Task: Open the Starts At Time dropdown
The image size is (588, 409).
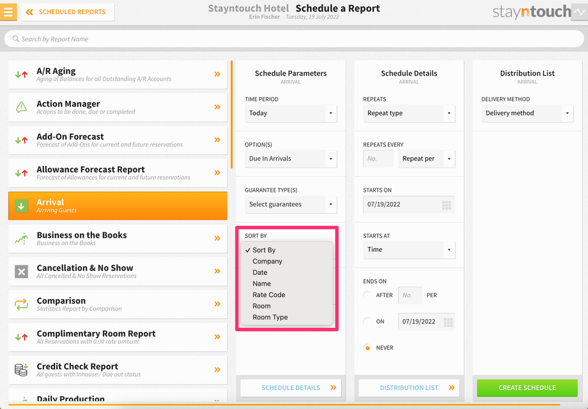Action: [409, 250]
